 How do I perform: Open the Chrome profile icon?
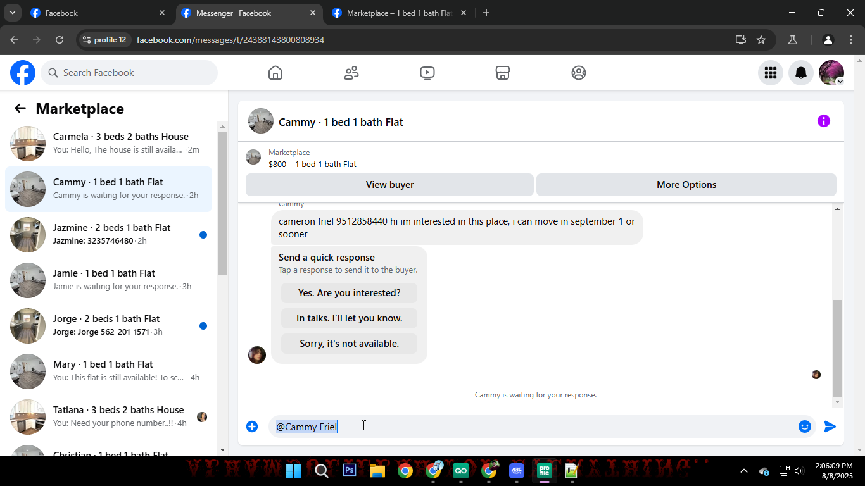click(828, 40)
